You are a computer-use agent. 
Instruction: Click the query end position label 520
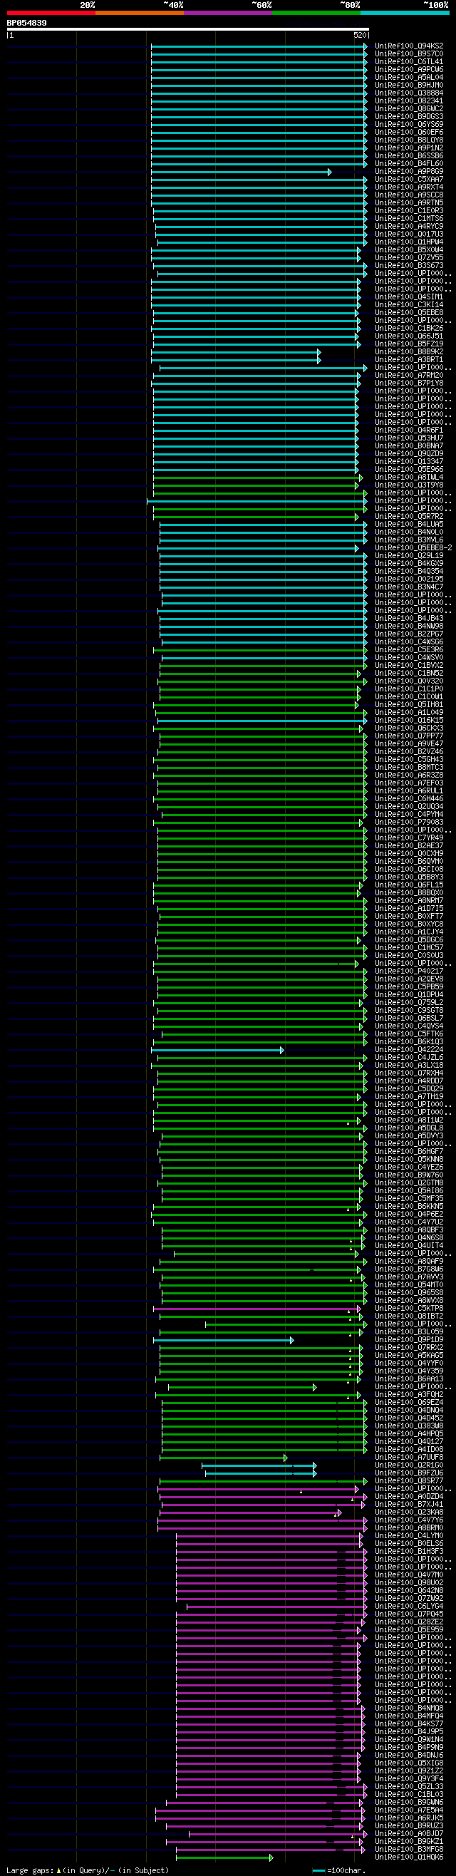[360, 35]
